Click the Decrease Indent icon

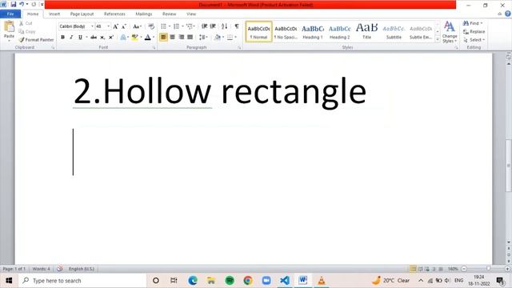click(x=205, y=26)
